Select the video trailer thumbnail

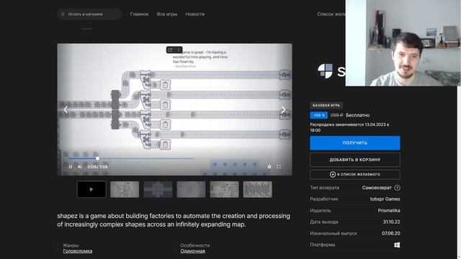[91, 189]
